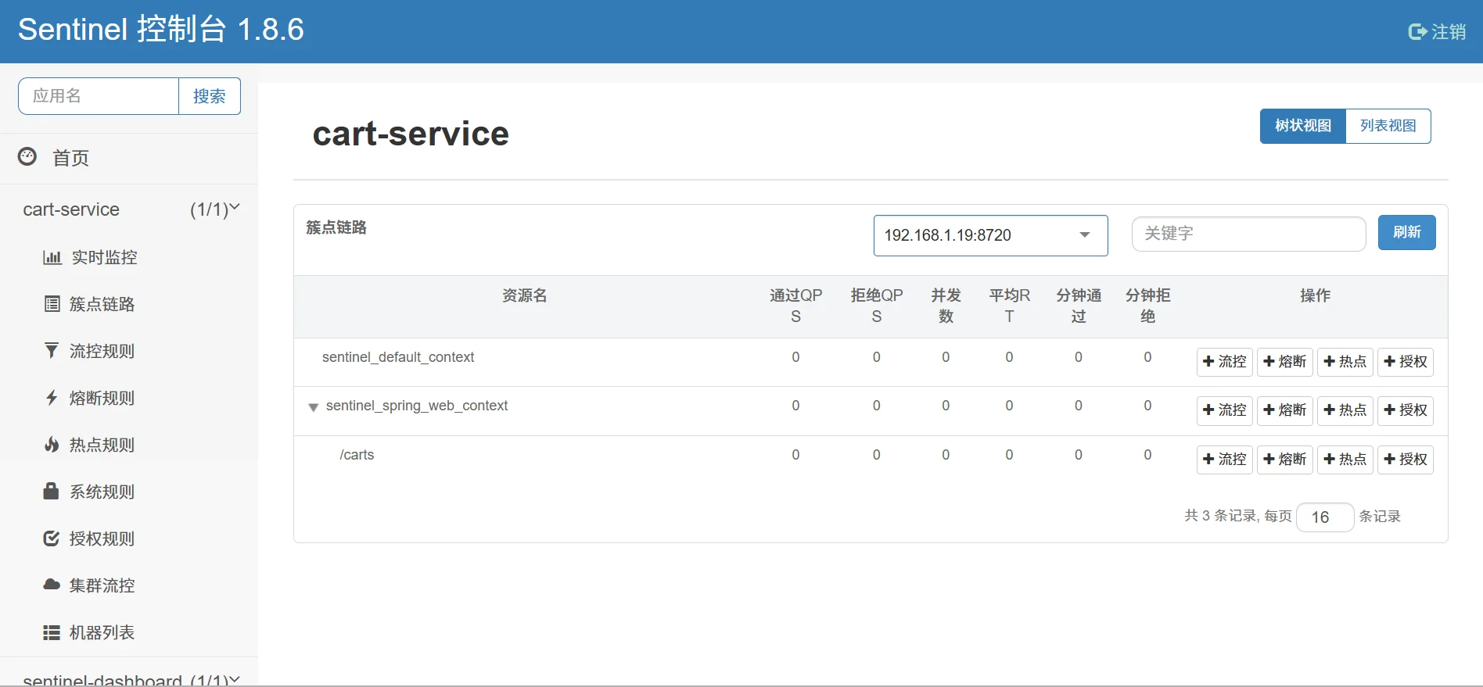
Task: Add 流控 rule for /carts
Action: pyautogui.click(x=1225, y=460)
